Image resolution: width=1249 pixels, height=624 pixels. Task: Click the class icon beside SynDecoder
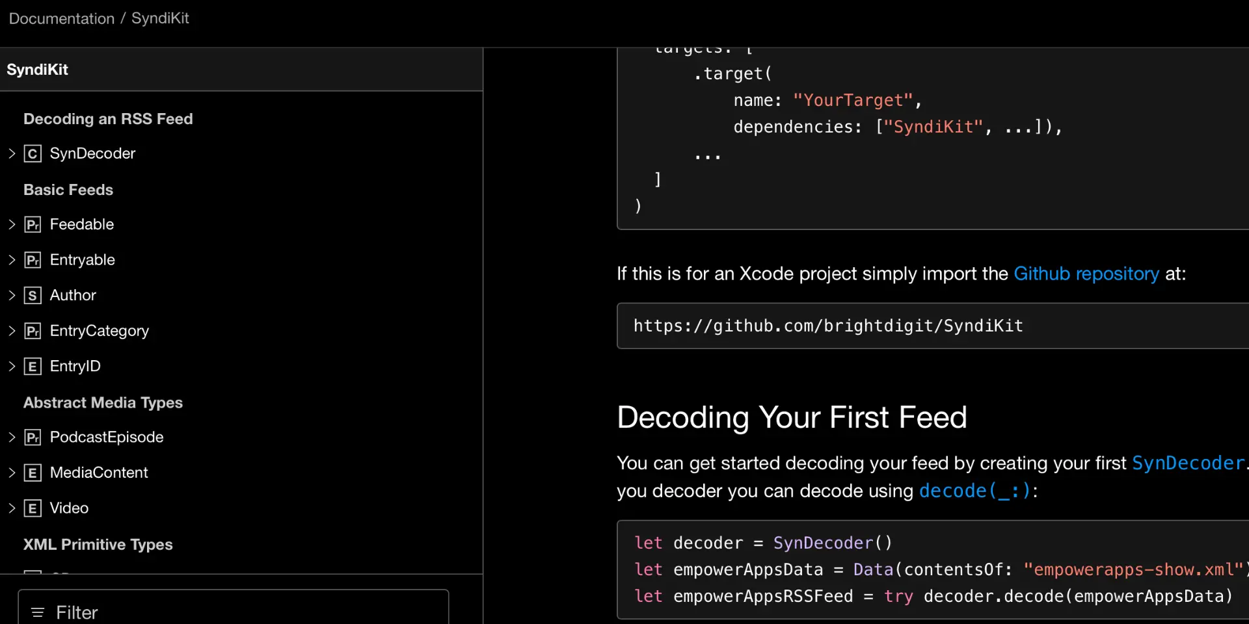coord(33,154)
